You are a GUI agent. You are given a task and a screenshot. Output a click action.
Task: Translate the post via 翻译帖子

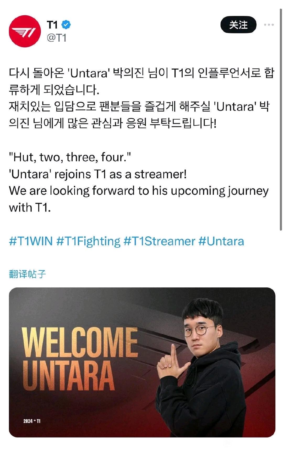(28, 274)
